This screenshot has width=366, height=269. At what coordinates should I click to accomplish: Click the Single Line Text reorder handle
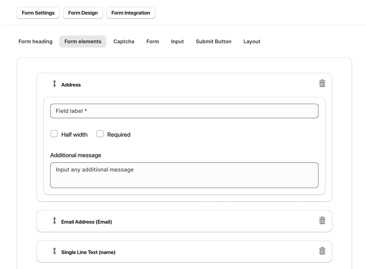coord(54,251)
